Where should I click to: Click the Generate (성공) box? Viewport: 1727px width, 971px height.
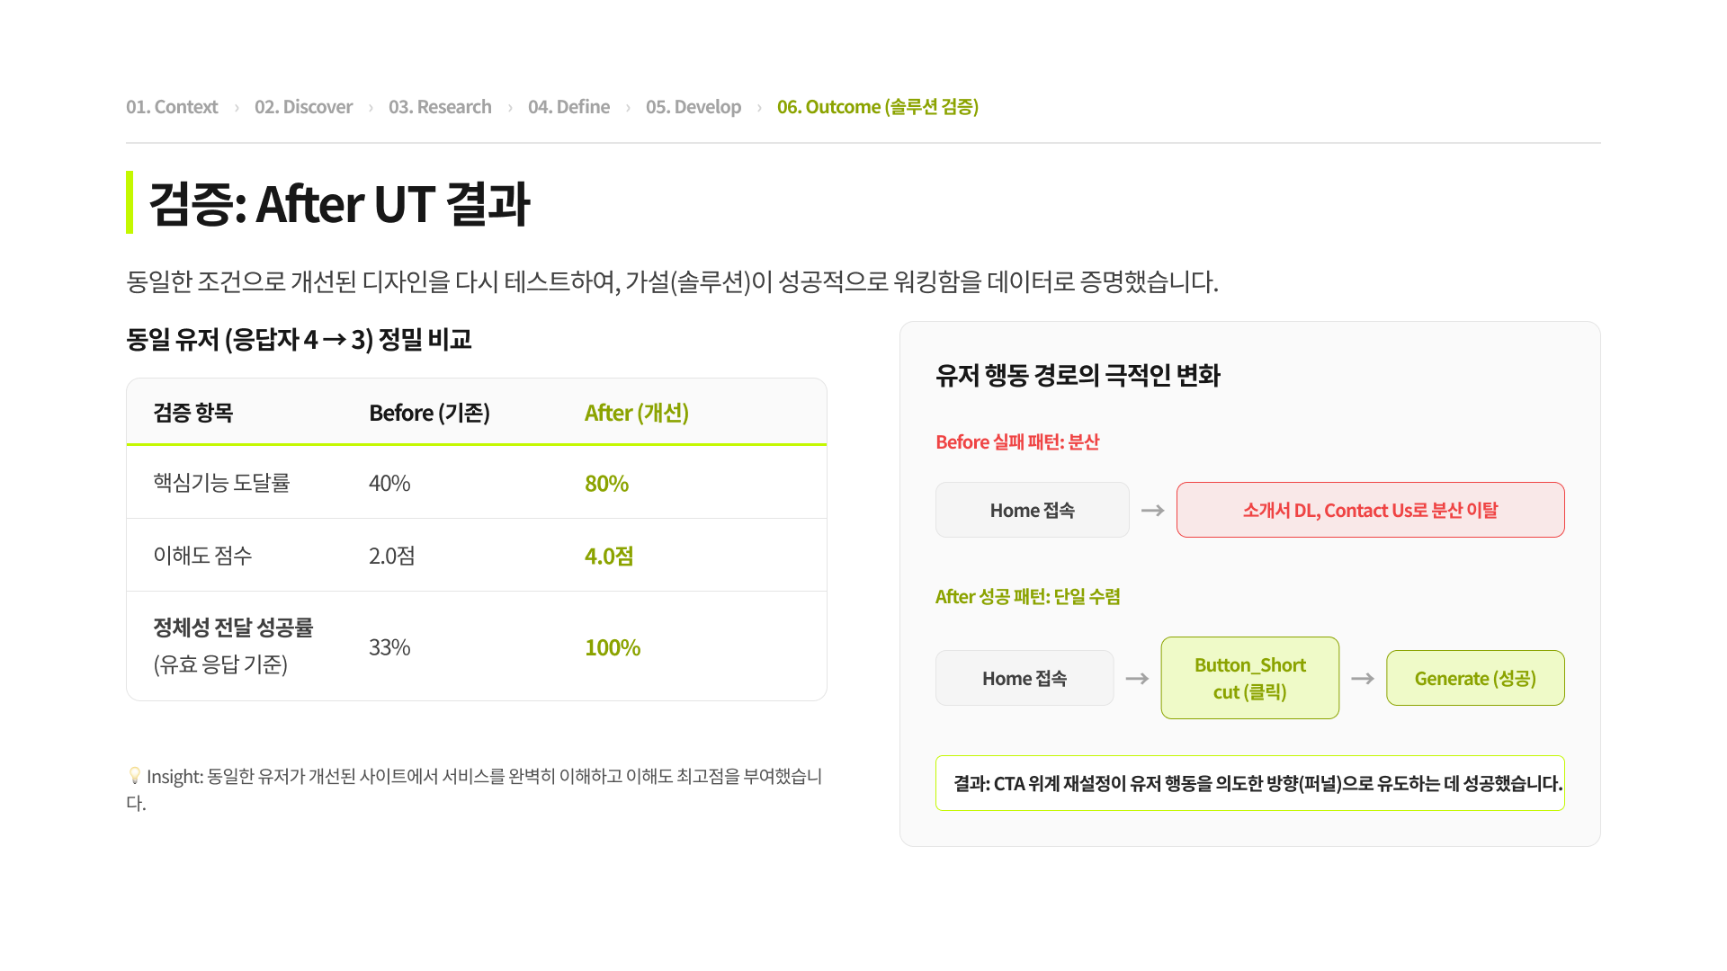tap(1475, 678)
